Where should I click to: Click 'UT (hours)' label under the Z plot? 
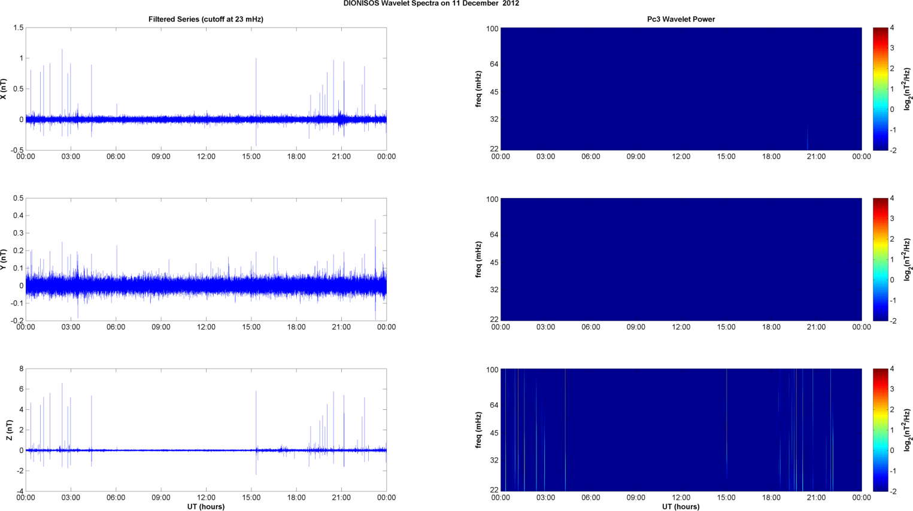[x=206, y=507]
